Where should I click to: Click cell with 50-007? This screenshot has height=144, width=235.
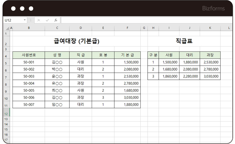click(29, 104)
